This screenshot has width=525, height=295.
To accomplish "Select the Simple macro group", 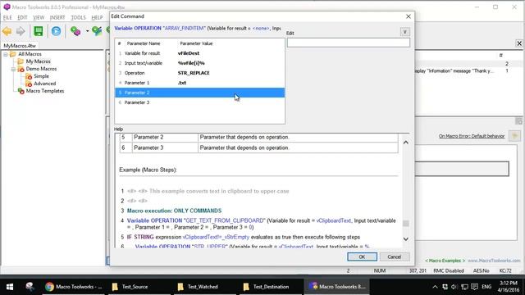I will pyautogui.click(x=41, y=76).
